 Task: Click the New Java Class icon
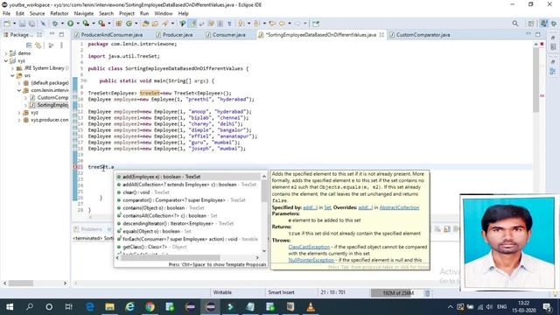coord(129,24)
